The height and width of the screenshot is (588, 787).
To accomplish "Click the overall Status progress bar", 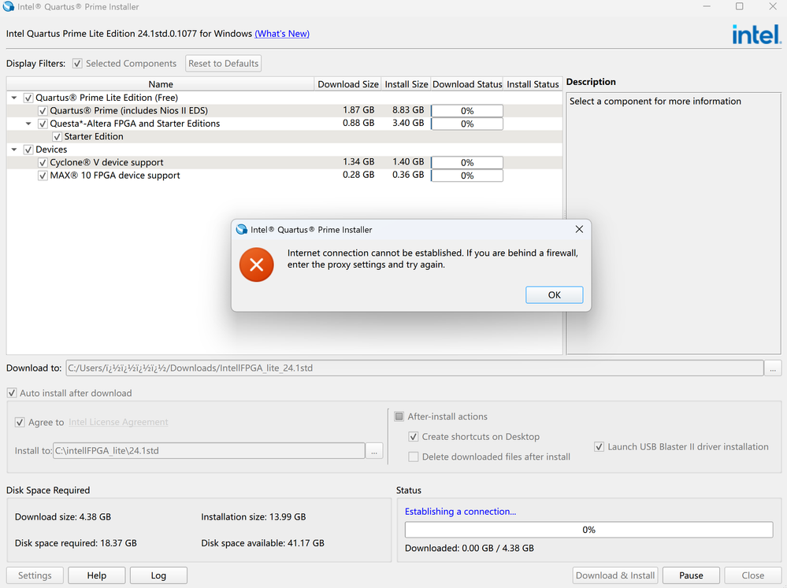I will pos(588,530).
